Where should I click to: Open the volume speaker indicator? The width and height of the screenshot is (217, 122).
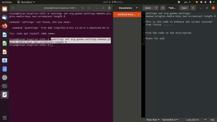pyautogui.click(x=206, y=2)
